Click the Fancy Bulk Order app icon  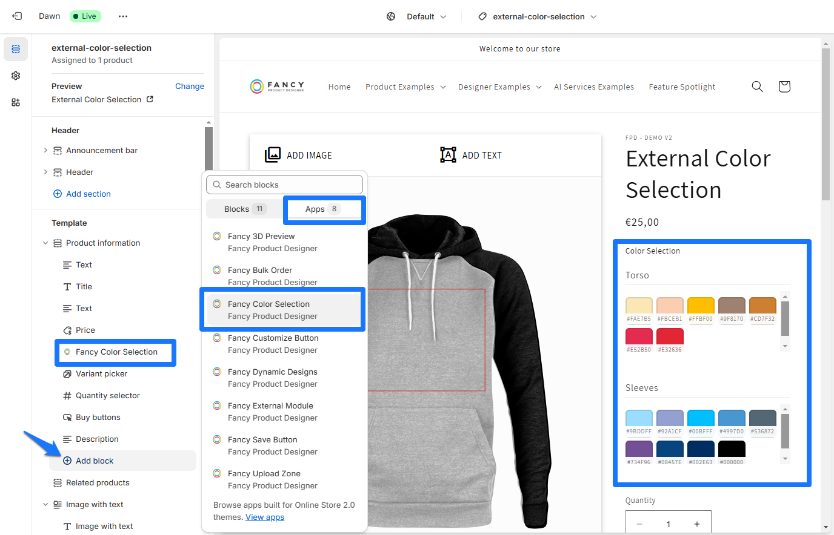(217, 270)
